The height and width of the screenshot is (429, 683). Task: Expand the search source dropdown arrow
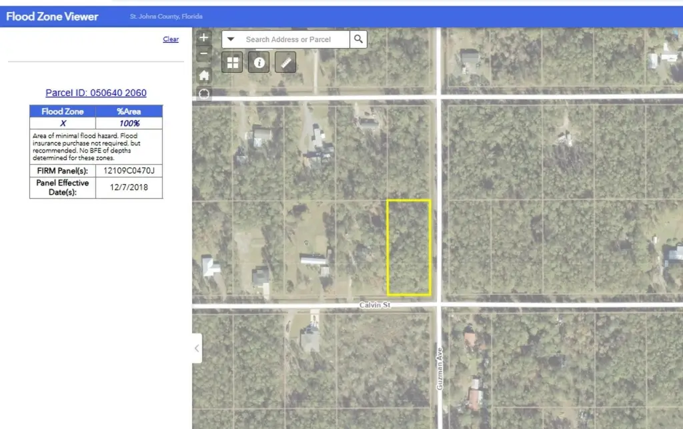231,39
